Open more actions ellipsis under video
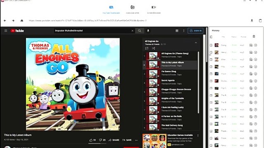 tap(137, 140)
